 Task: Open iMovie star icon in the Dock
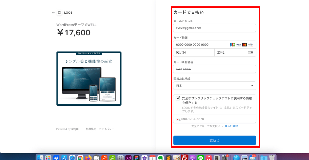[144, 158]
